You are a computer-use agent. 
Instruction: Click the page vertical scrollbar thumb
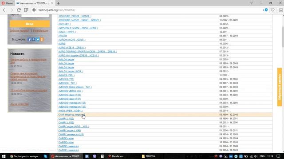click(283, 37)
